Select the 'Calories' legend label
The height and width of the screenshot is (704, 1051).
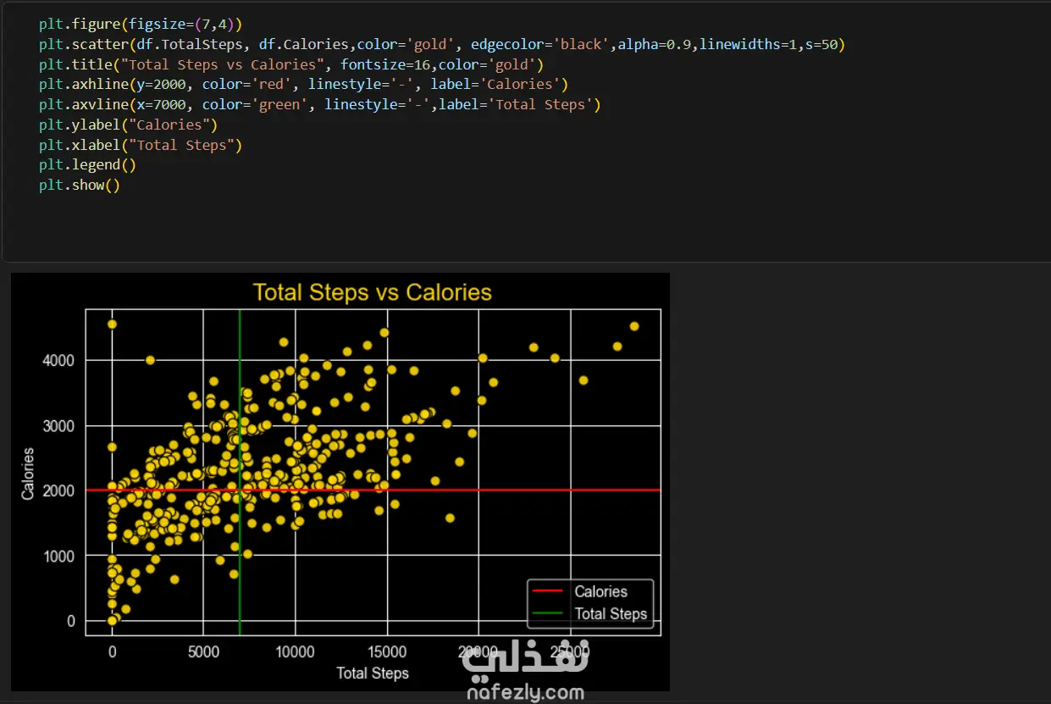pyautogui.click(x=600, y=592)
